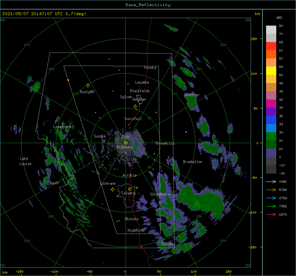Viewport: 296px width, 276px height.
Task: Click the Sylvan label
Action: pyautogui.click(x=126, y=97)
